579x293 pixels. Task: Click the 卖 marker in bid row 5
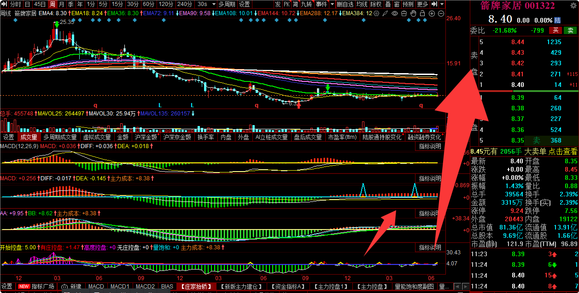(x=536, y=140)
